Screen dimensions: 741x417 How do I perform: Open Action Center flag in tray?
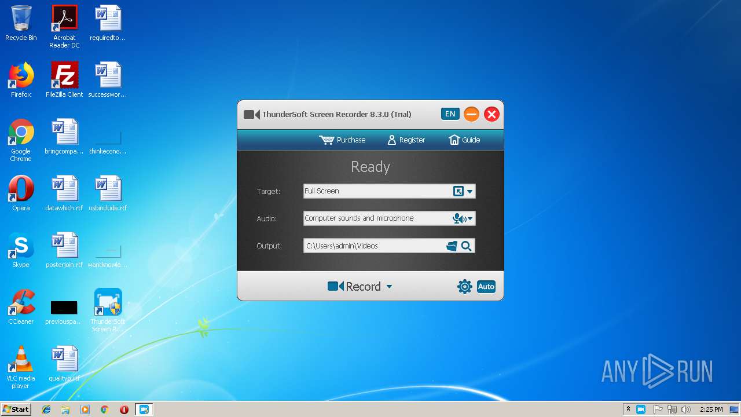click(658, 409)
